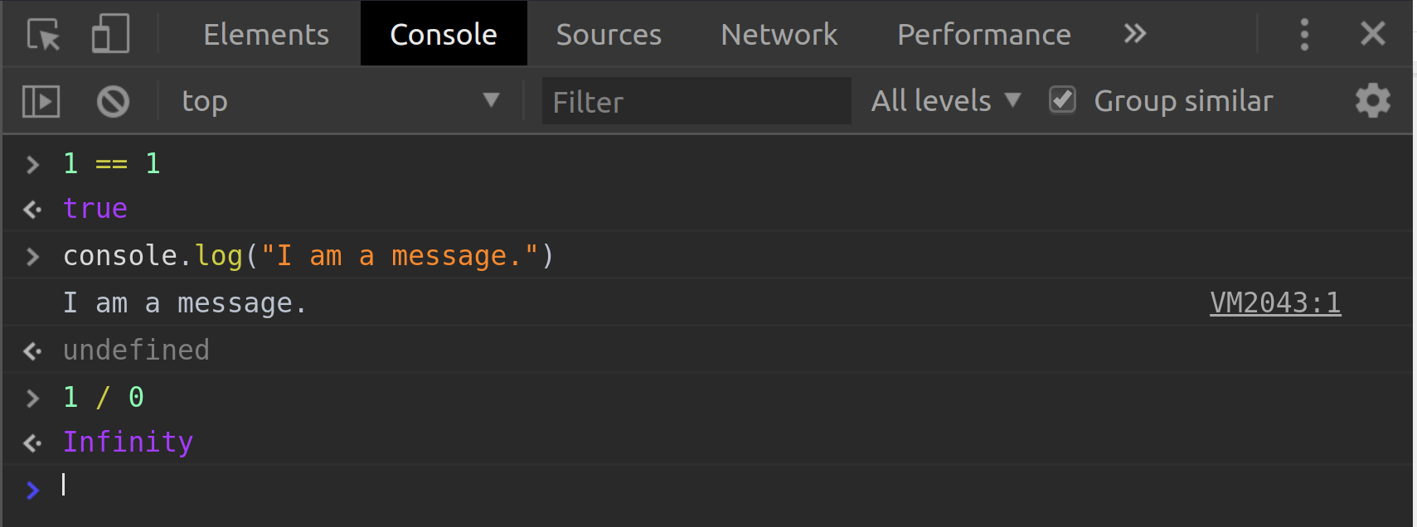Open the VM2043:1 source link
Image resolution: width=1417 pixels, height=527 pixels.
coord(1274,303)
